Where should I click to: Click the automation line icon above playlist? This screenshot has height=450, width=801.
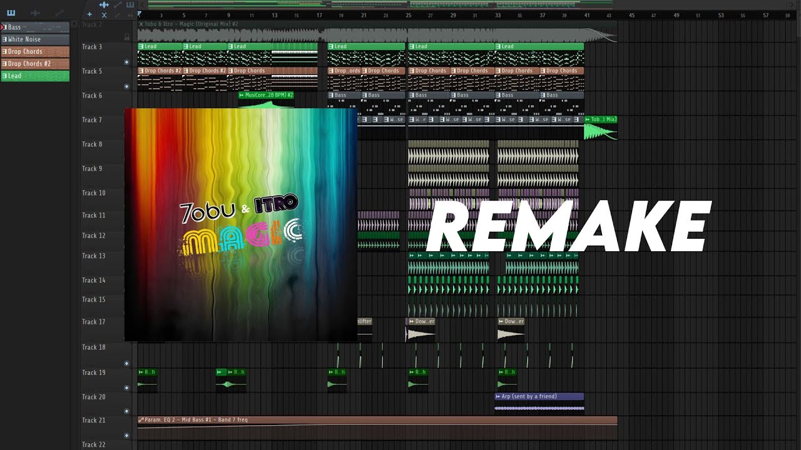click(118, 4)
